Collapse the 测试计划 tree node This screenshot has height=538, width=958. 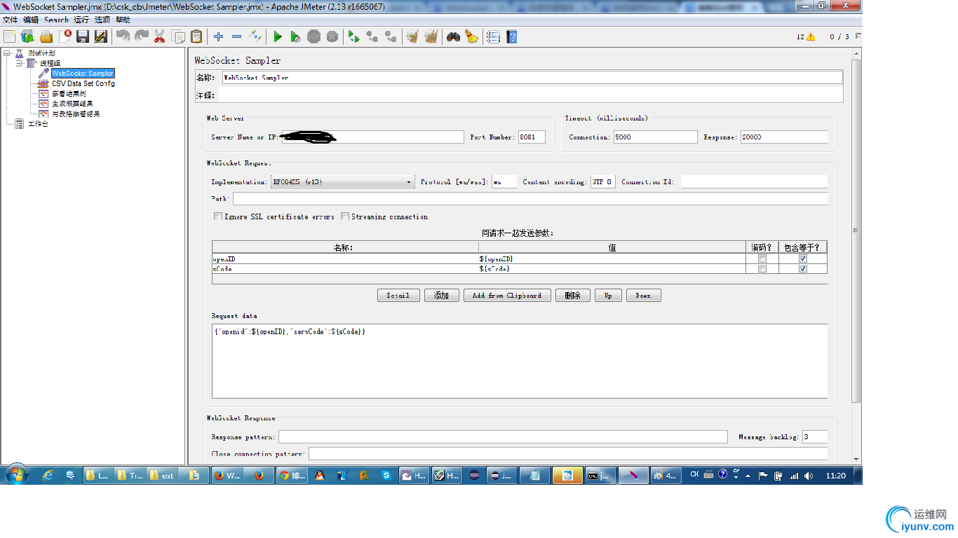pyautogui.click(x=6, y=53)
